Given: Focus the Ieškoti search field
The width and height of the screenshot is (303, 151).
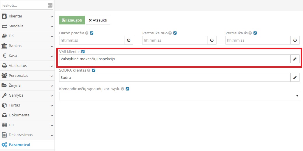Looking at the screenshot, I should pyautogui.click(x=24, y=5).
